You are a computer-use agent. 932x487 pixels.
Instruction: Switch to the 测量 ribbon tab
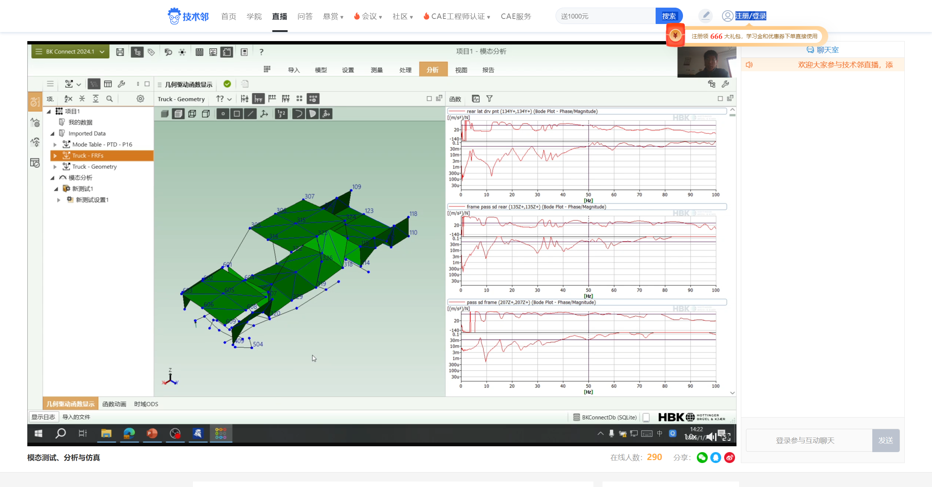376,70
